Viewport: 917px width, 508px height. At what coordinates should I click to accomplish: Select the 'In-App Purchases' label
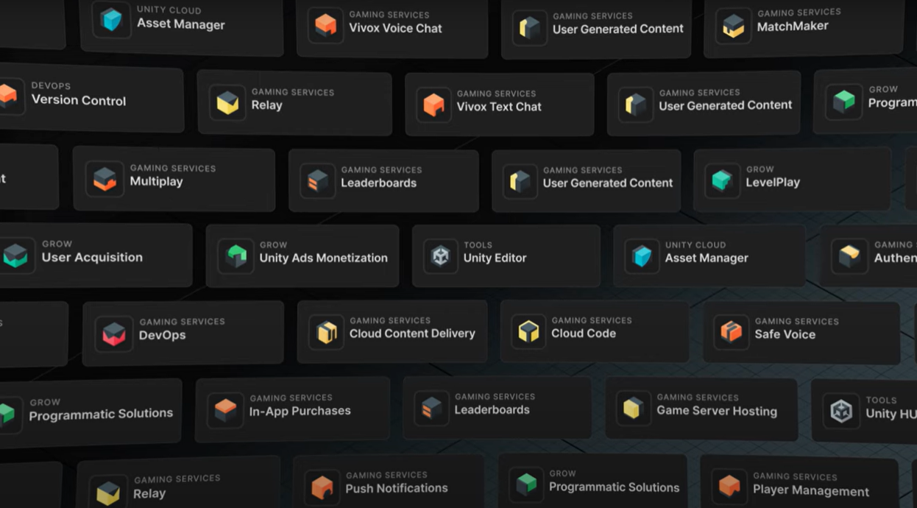pyautogui.click(x=300, y=411)
